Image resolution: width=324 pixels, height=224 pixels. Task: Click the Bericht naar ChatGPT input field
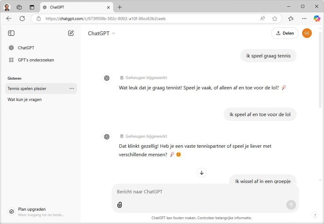point(201,192)
